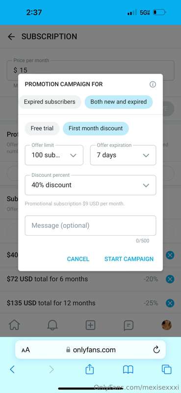The height and width of the screenshot is (393, 181).
Task: Expand the Offer limit dropdown
Action: pyautogui.click(x=54, y=155)
